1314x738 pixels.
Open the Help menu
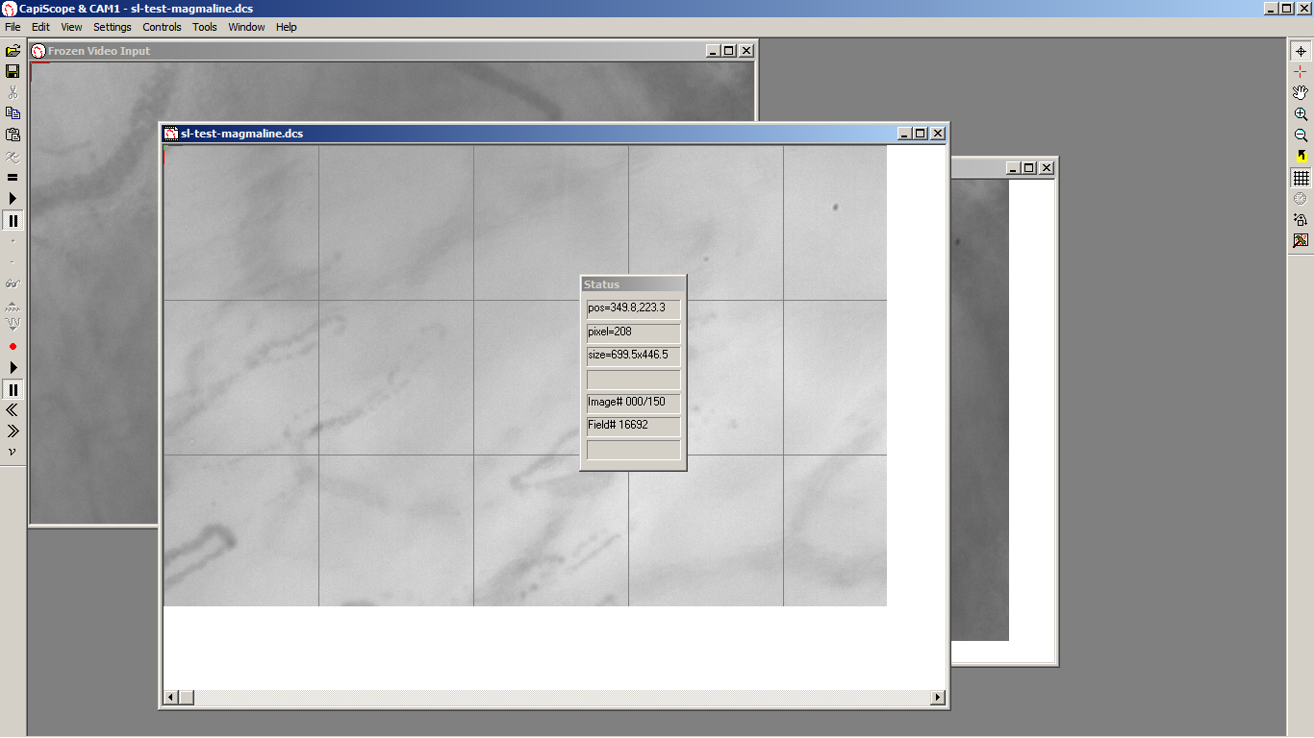coord(287,27)
